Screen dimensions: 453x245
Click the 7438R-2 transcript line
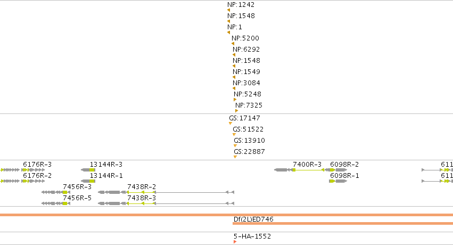(x=166, y=192)
